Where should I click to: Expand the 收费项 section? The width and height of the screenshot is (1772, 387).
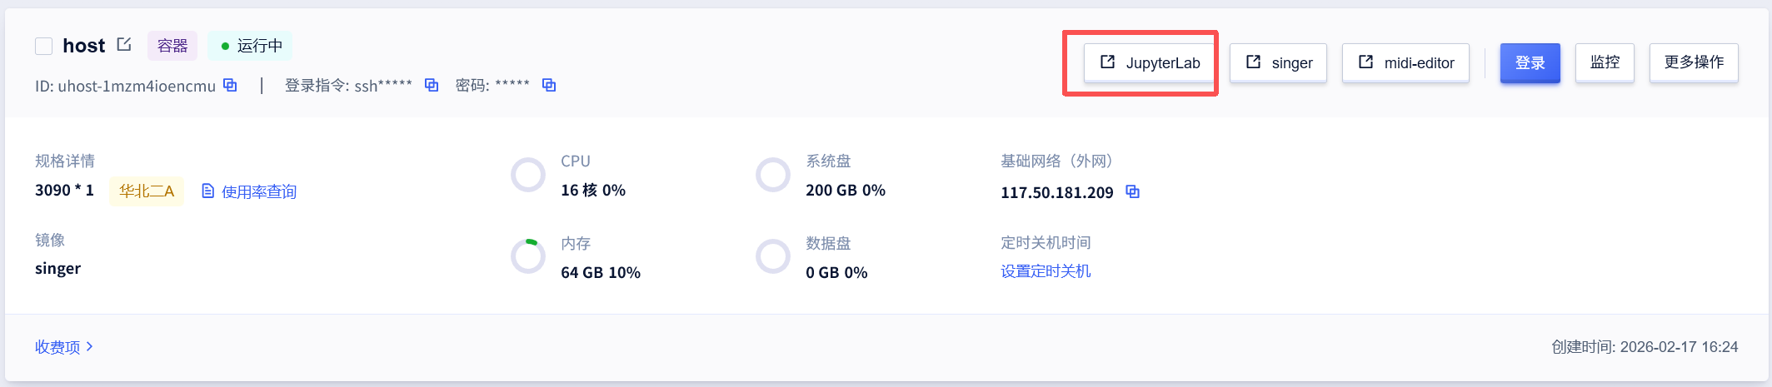click(64, 347)
